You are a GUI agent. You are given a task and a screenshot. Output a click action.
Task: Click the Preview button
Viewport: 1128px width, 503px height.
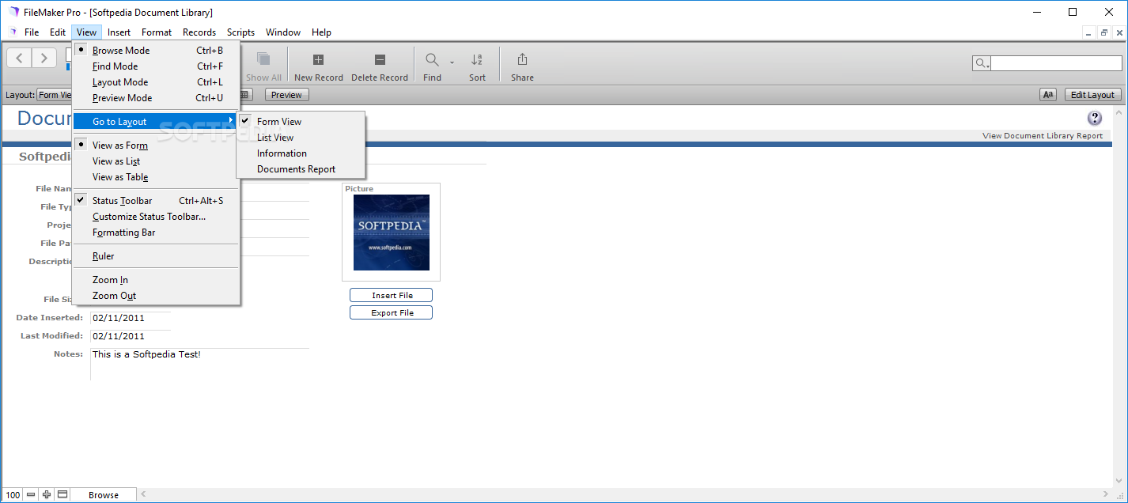[x=286, y=95]
